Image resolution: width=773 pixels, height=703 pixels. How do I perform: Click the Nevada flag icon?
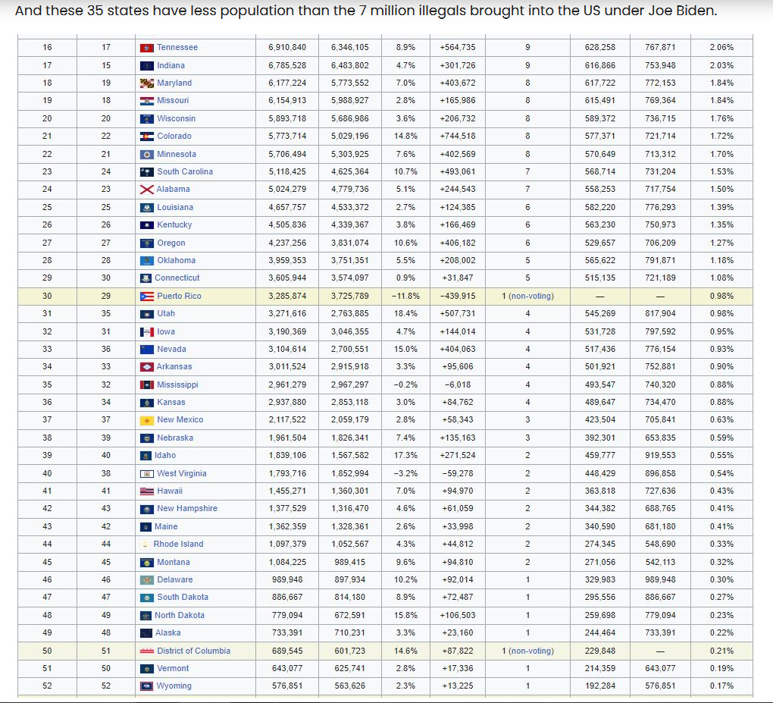[147, 350]
